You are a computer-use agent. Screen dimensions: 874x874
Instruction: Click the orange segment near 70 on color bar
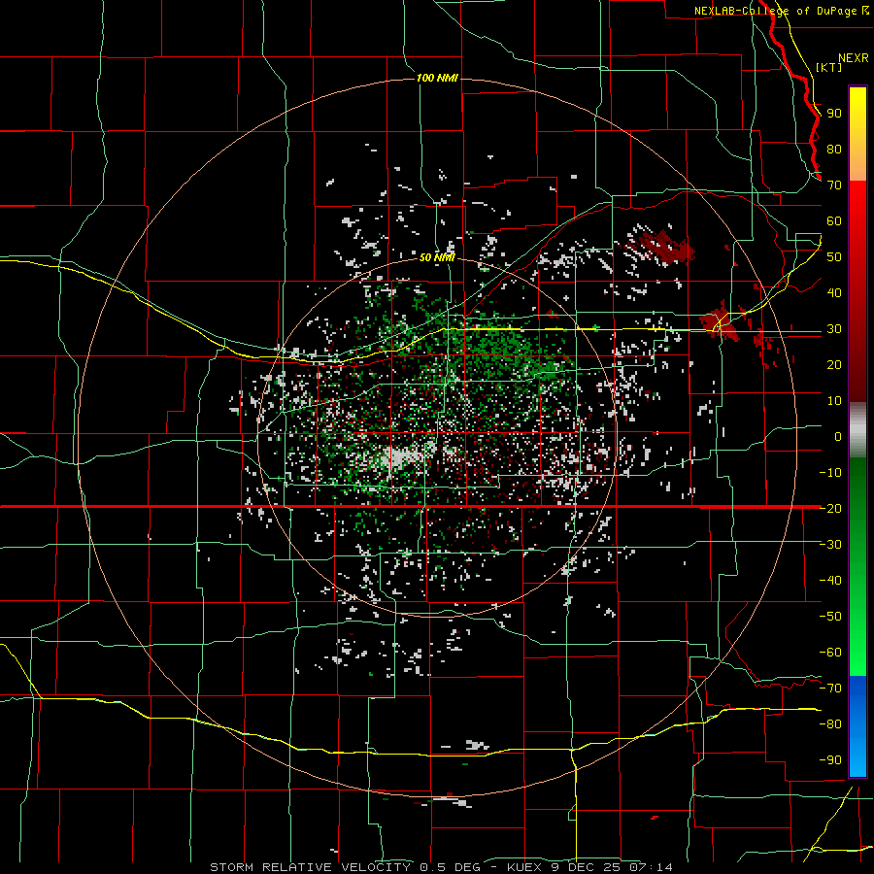coord(857,165)
